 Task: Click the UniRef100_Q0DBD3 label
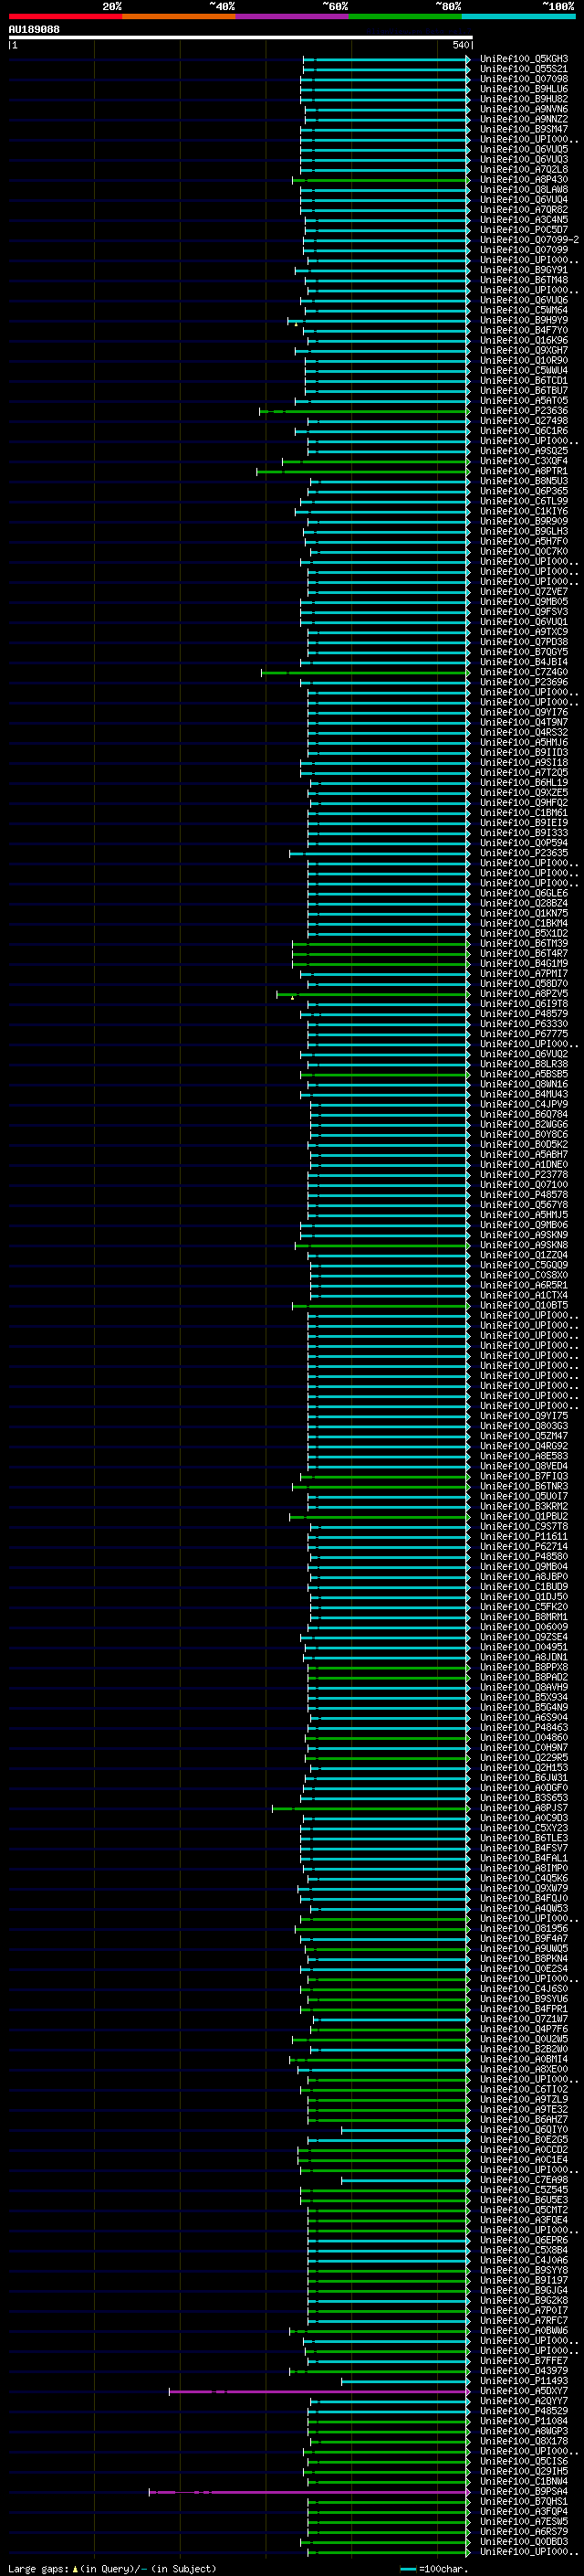click(524, 2543)
